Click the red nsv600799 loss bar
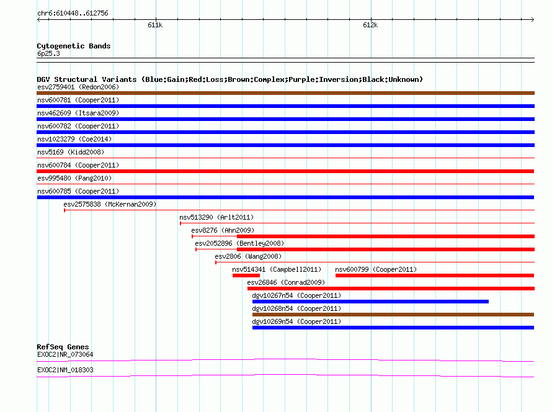This screenshot has height=412, width=552. 435,275
